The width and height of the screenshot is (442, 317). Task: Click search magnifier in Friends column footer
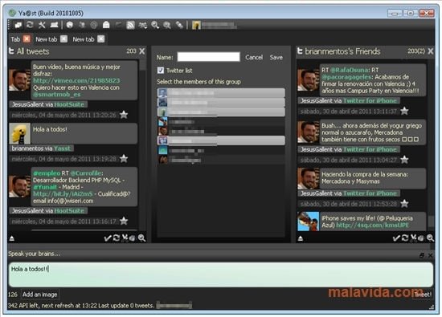pos(430,238)
